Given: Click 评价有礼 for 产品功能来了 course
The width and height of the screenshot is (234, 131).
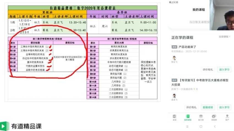Looking at the screenshot, I should [208, 70].
